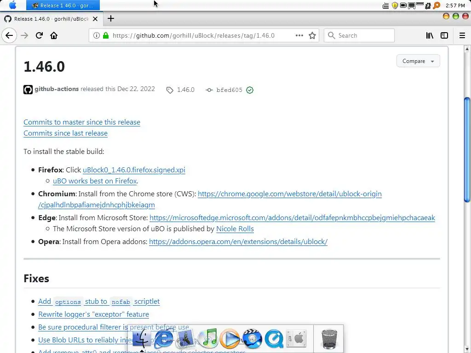Open the Compare dropdown
Screen dimensions: 471x353
(418, 61)
